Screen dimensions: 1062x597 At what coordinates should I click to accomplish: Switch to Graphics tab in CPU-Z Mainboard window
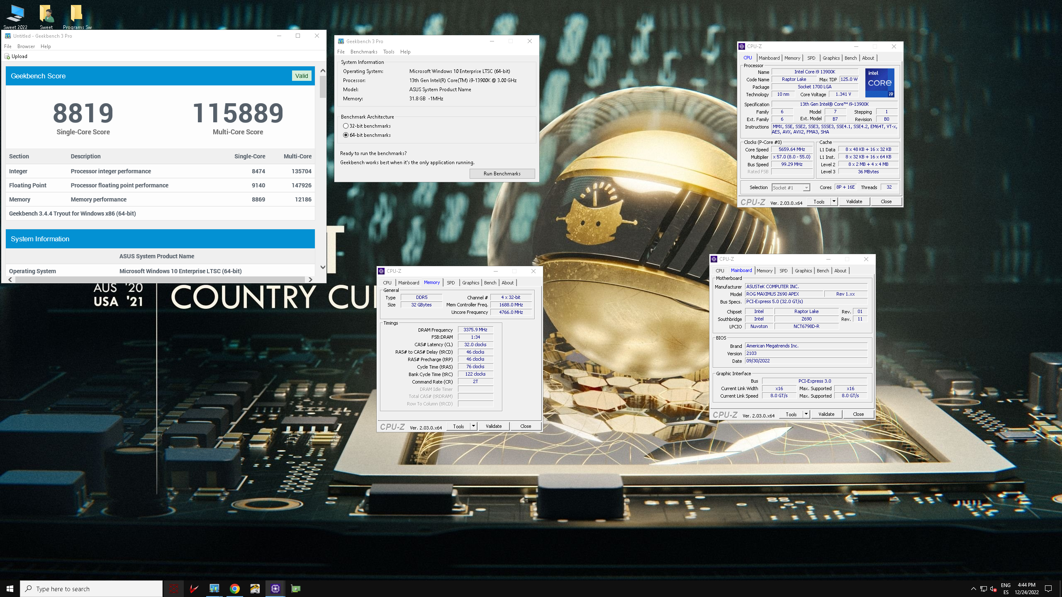click(804, 271)
